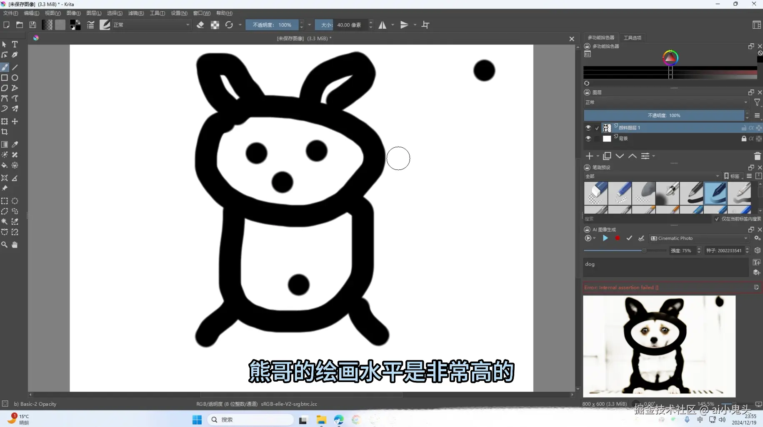763x427 pixels.
Task: Open the 编辑(E) menu
Action: pyautogui.click(x=32, y=13)
